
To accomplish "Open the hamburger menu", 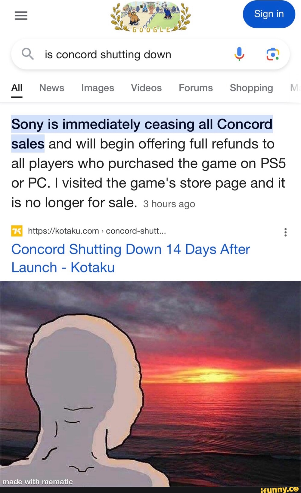I will tap(21, 15).
